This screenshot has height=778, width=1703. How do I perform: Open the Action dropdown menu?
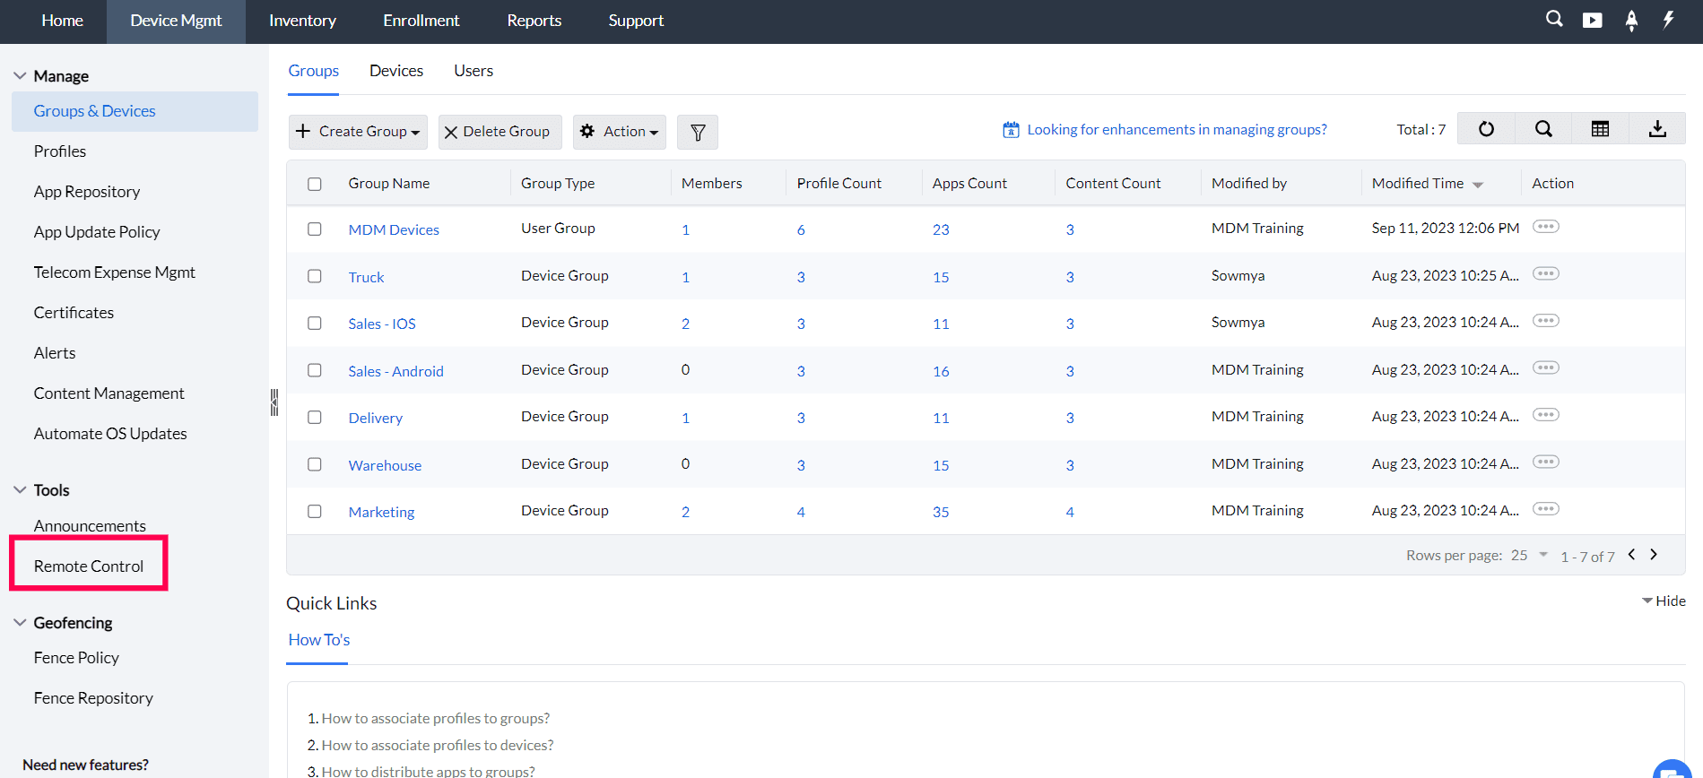pyautogui.click(x=620, y=132)
